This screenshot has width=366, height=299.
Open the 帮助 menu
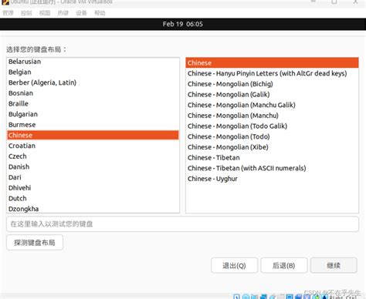click(x=100, y=13)
